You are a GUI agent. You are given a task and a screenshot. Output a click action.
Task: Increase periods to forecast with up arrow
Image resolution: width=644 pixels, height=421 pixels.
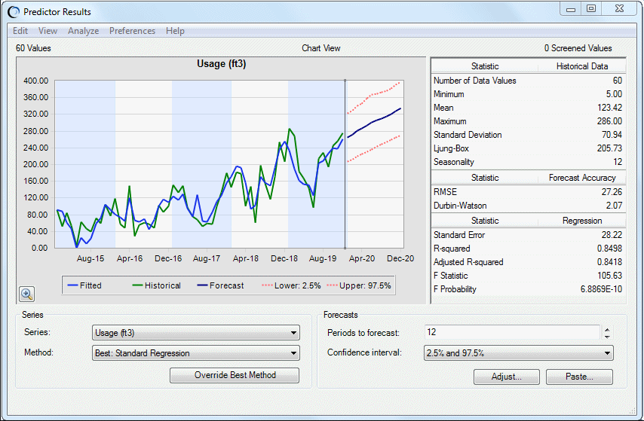click(607, 329)
